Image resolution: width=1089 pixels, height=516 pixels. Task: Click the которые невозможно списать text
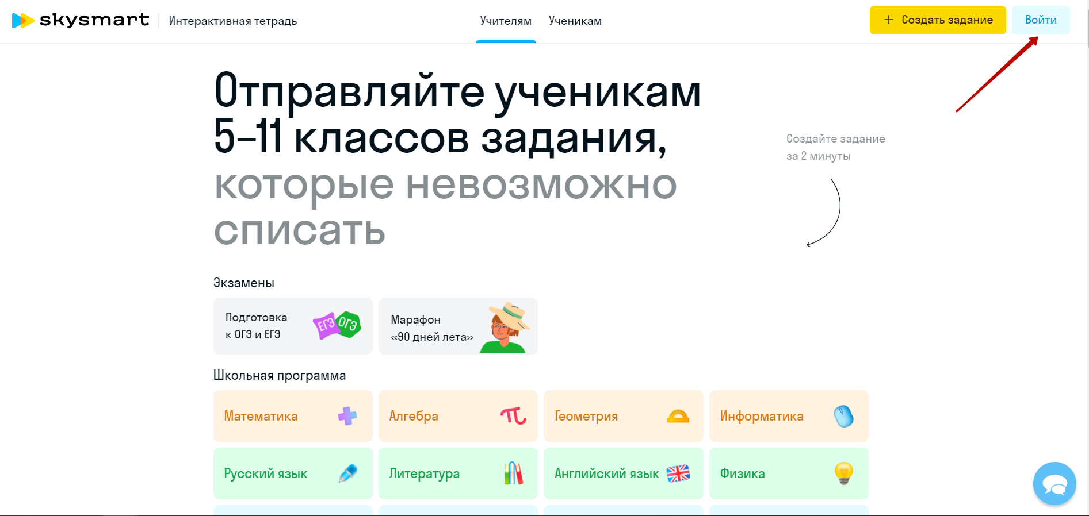(x=445, y=207)
